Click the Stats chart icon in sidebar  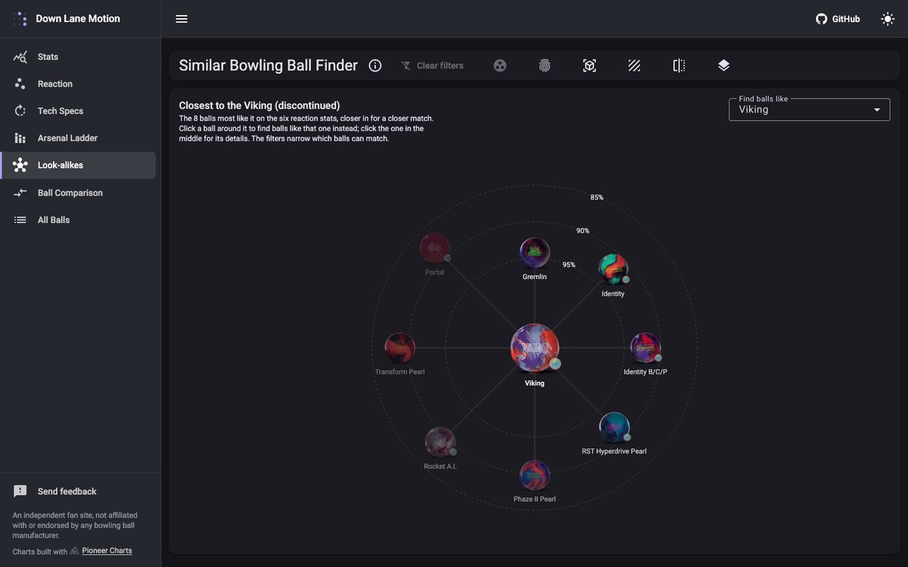pyautogui.click(x=20, y=57)
